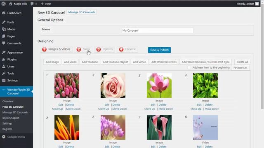Click the Reverse List button
The width and height of the screenshot is (264, 148).
pos(240,68)
